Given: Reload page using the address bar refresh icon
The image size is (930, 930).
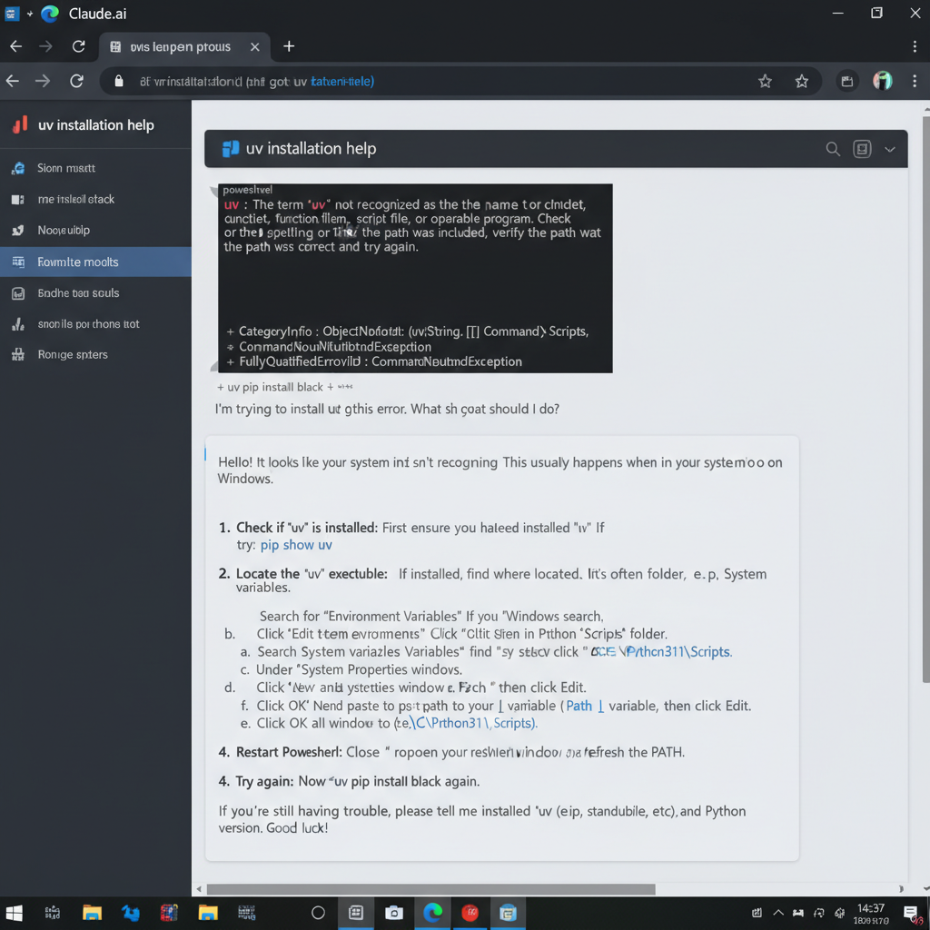Looking at the screenshot, I should [x=76, y=81].
